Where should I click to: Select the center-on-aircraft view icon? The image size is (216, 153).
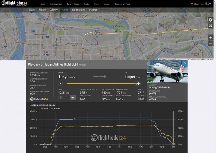61,97
